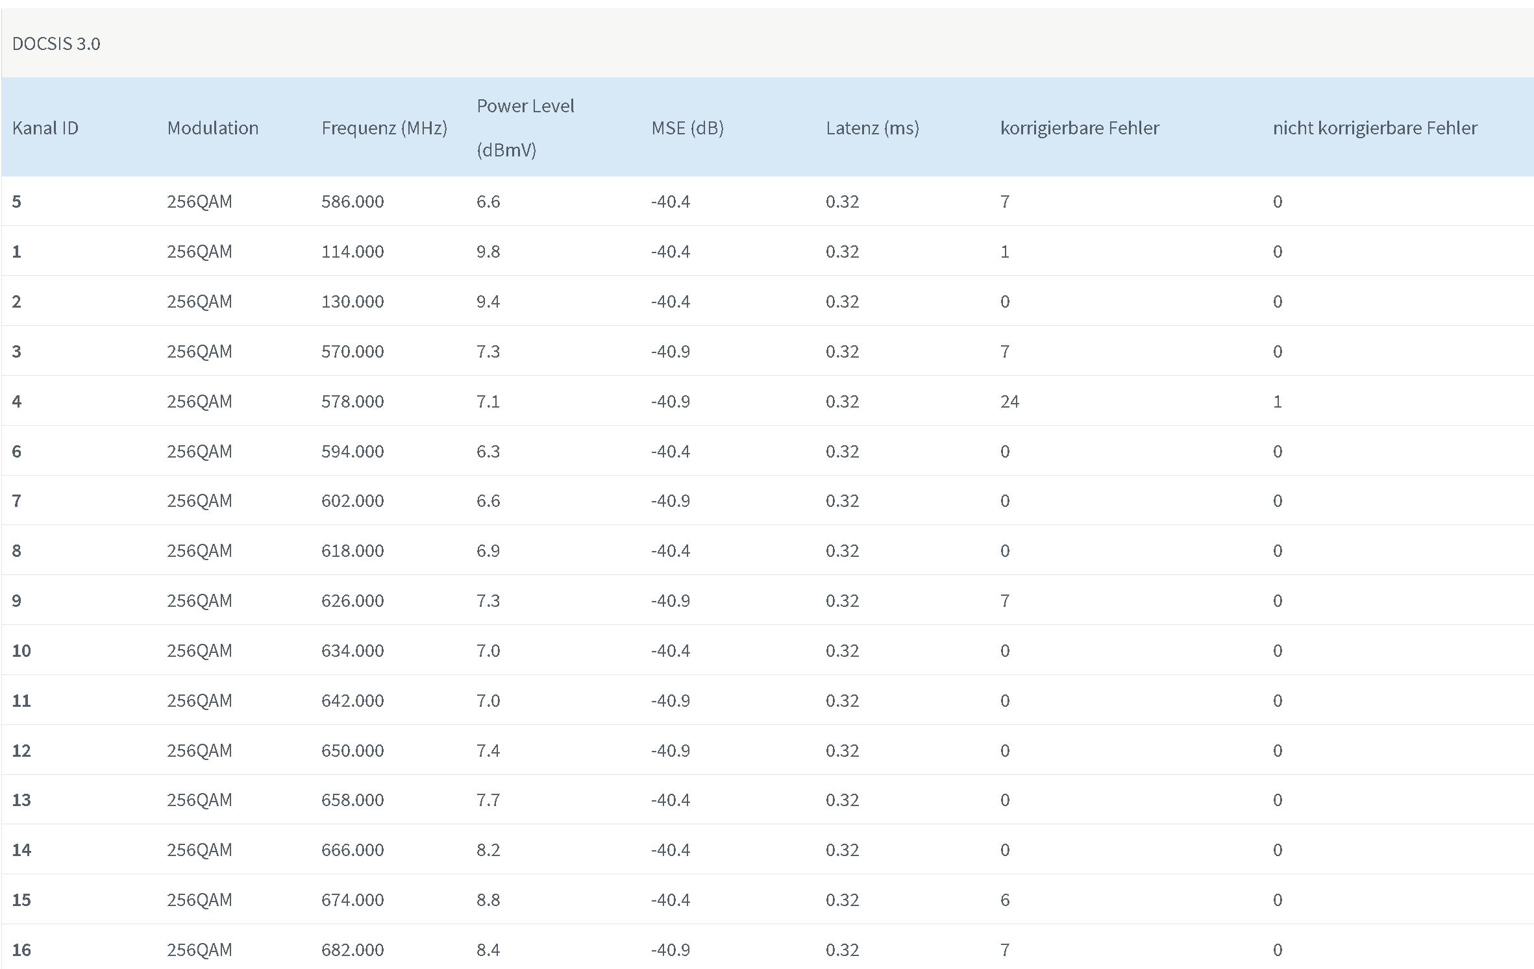
Task: Click frequency value 594.000
Action: tap(353, 451)
